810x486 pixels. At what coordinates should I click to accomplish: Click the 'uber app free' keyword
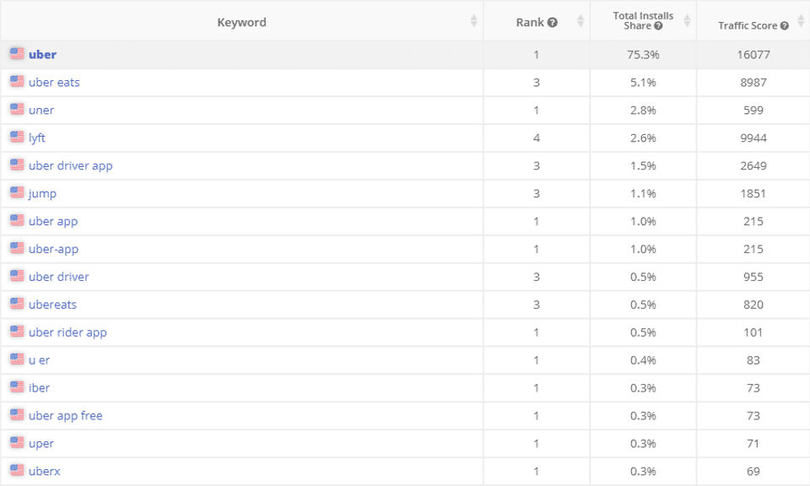[x=65, y=415]
